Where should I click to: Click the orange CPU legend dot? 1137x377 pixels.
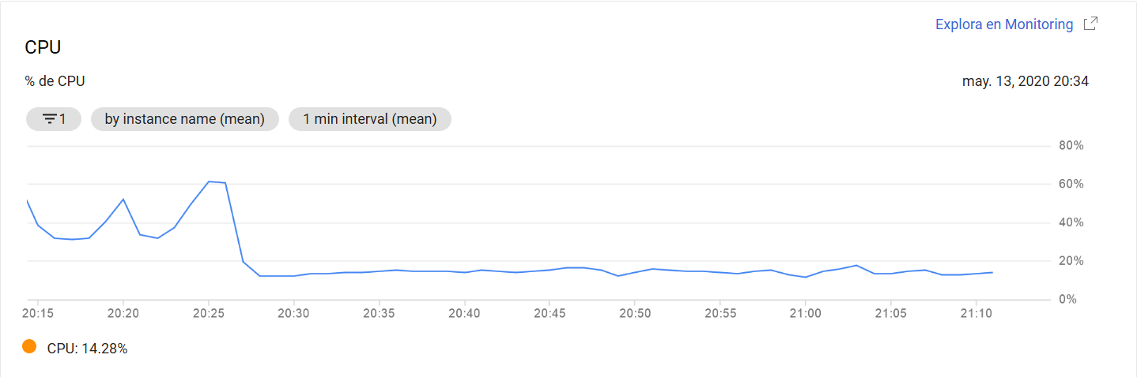coord(29,346)
